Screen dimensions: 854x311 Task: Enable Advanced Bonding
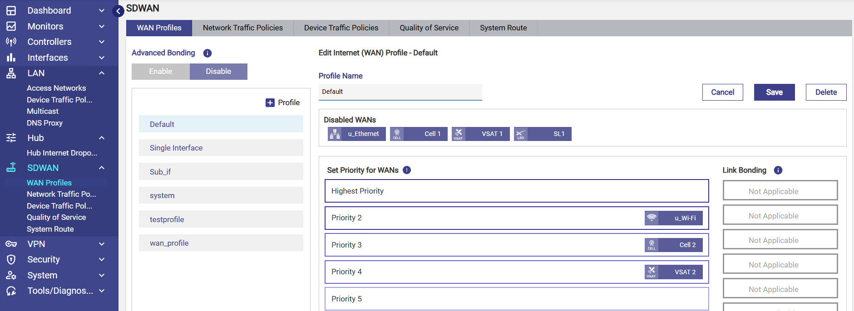[x=161, y=72]
